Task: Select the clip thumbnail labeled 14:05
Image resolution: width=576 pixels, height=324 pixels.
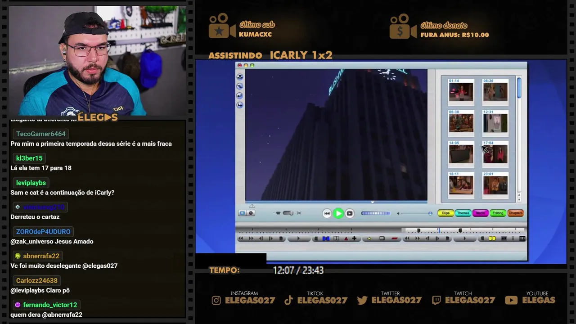Action: tap(461, 154)
